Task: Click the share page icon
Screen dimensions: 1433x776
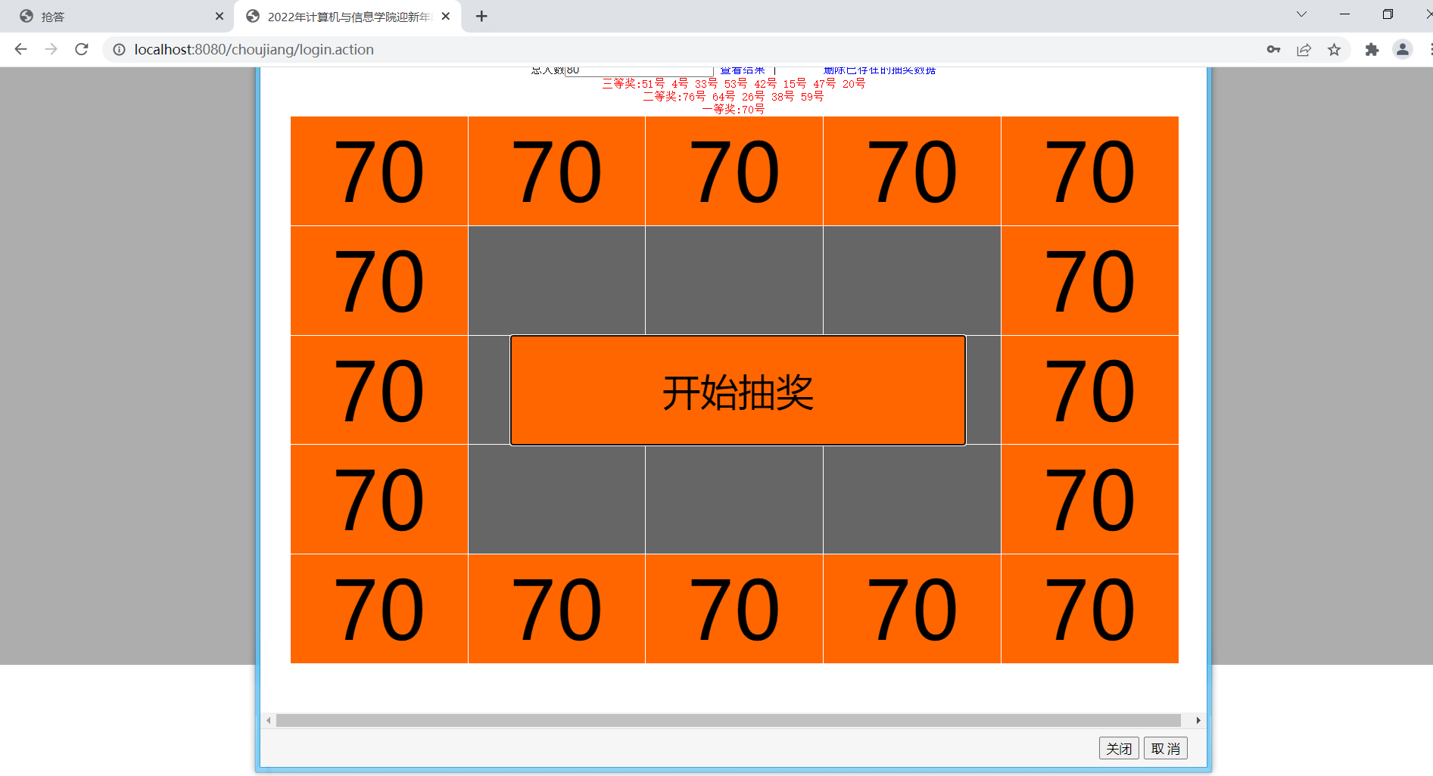Action: click(x=1304, y=49)
